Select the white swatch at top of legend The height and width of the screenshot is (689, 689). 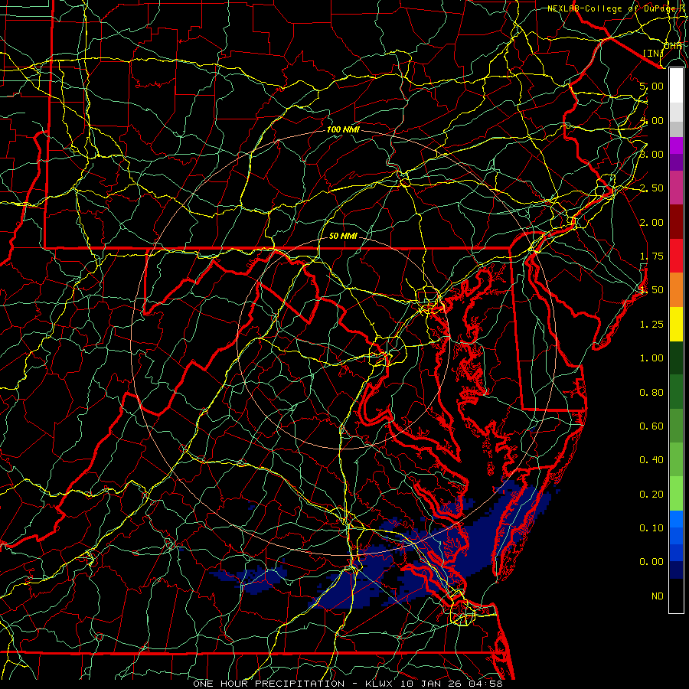point(676,85)
